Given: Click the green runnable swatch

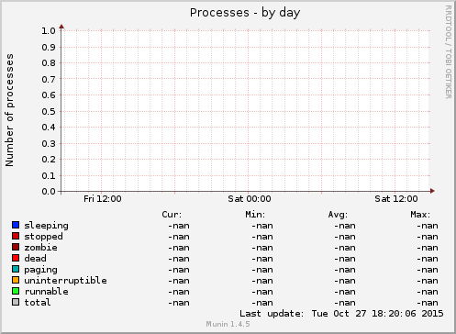Looking at the screenshot, I should click(x=16, y=291).
